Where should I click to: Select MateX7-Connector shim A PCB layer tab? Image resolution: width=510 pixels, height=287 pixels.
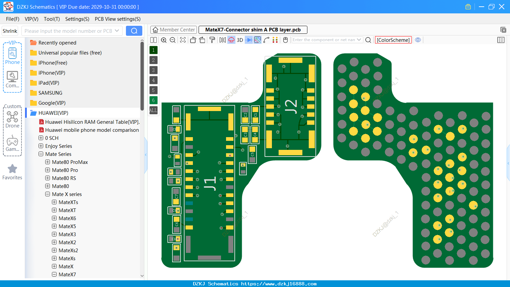[253, 30]
